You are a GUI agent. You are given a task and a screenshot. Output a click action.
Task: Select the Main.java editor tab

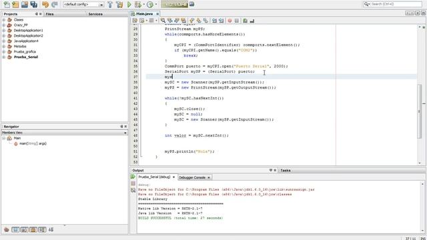pos(144,13)
